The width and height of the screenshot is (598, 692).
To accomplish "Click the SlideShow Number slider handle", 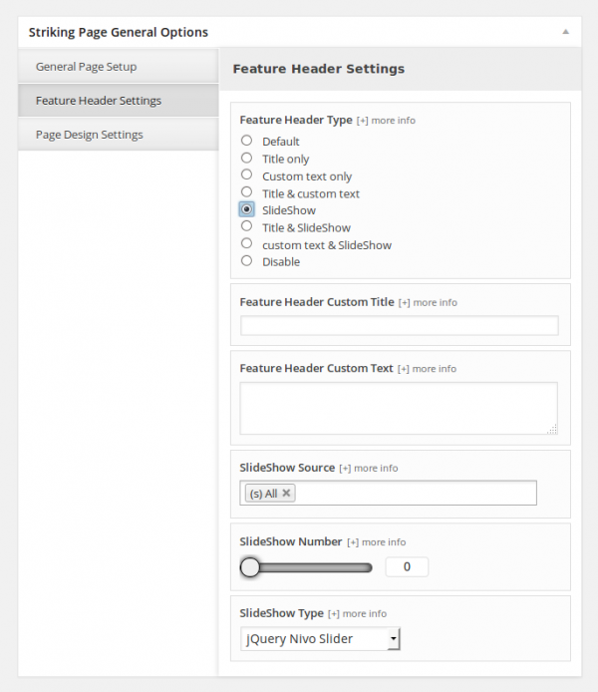I will pyautogui.click(x=250, y=567).
